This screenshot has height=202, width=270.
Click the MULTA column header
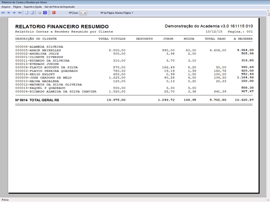[189, 39]
